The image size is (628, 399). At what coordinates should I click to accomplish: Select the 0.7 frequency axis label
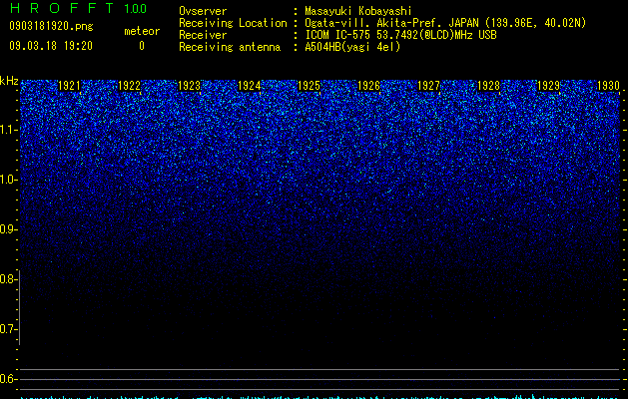pos(8,329)
